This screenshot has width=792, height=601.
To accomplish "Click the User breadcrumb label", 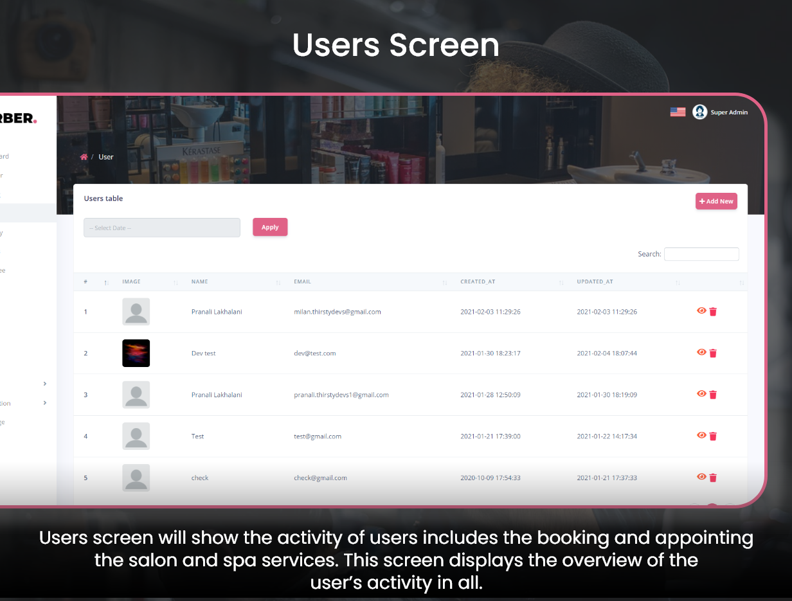I will [106, 157].
